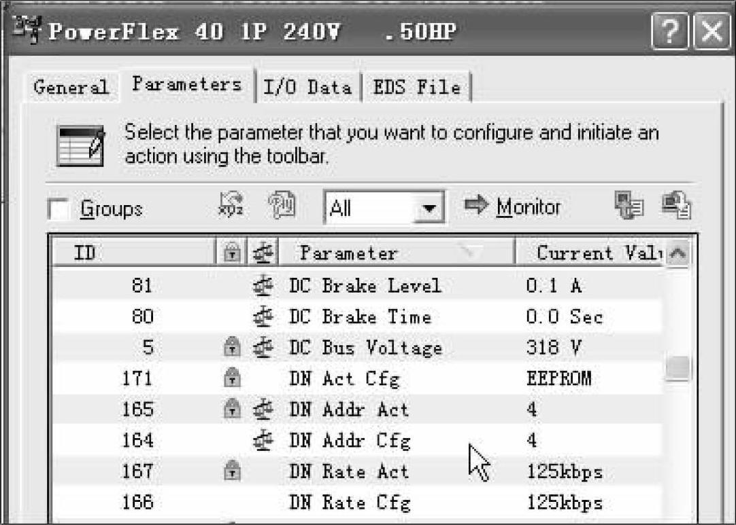Click ID 167 in the list
Image resolution: width=736 pixels, height=525 pixels.
point(137,471)
